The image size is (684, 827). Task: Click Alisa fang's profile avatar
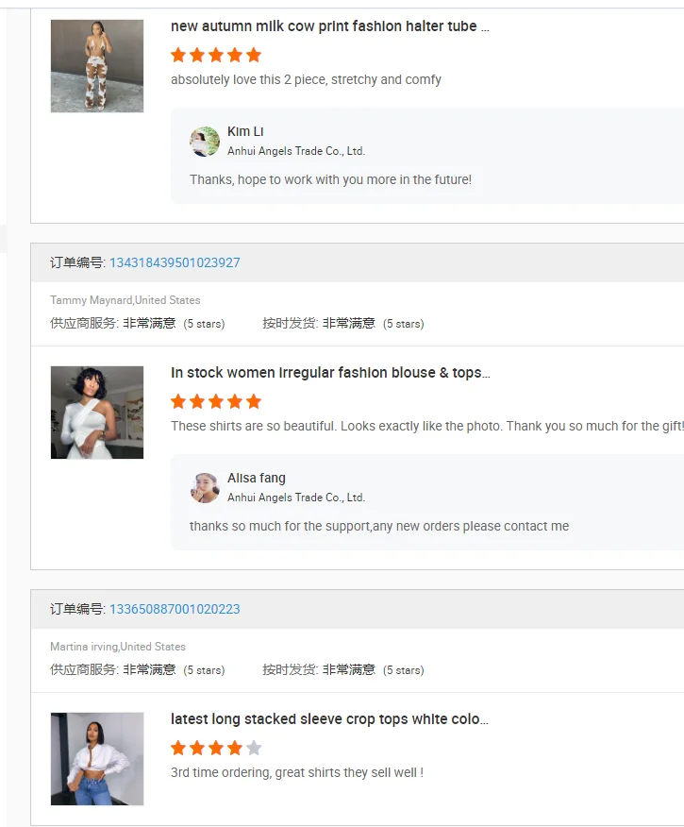coord(205,488)
